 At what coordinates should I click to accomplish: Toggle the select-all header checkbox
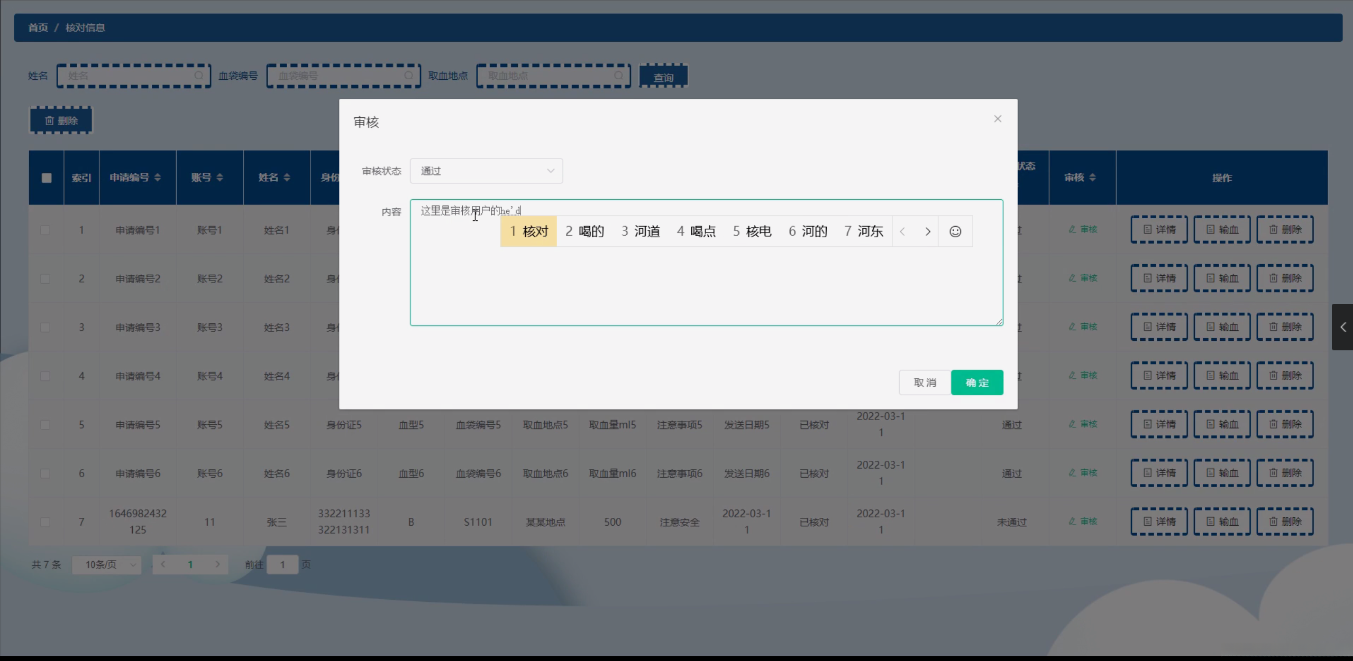click(x=47, y=178)
